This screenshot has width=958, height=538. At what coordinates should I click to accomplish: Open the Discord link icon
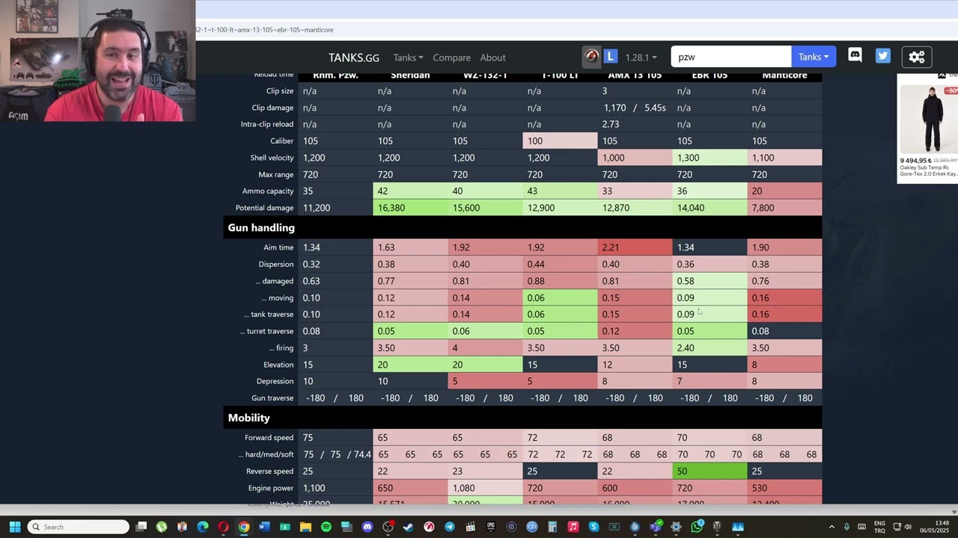(855, 56)
